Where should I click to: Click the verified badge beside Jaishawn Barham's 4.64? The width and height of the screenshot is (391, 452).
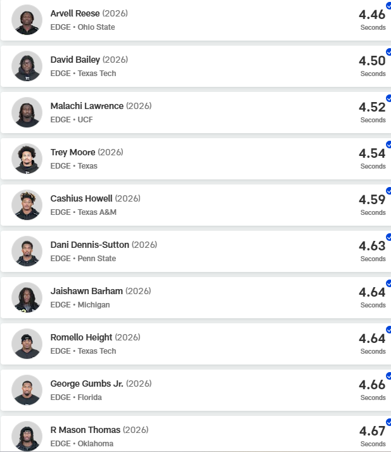388,283
